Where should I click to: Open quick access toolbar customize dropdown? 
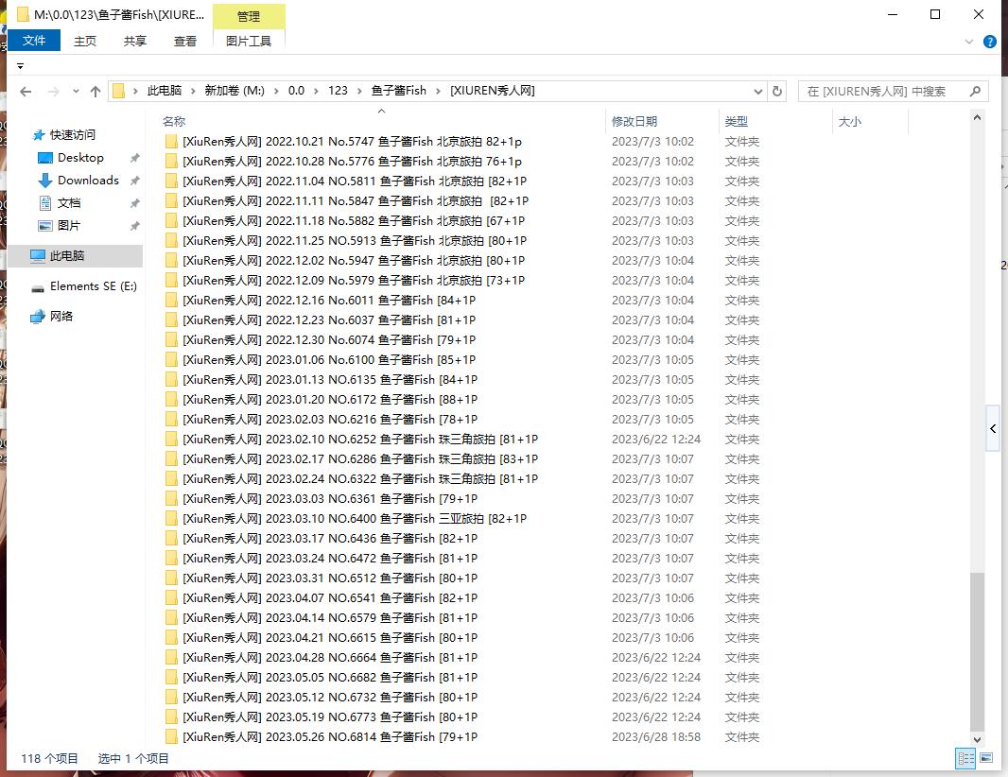tap(20, 66)
